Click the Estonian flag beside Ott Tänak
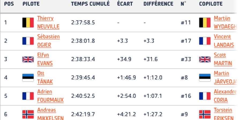241x120 pixels. coord(28,78)
